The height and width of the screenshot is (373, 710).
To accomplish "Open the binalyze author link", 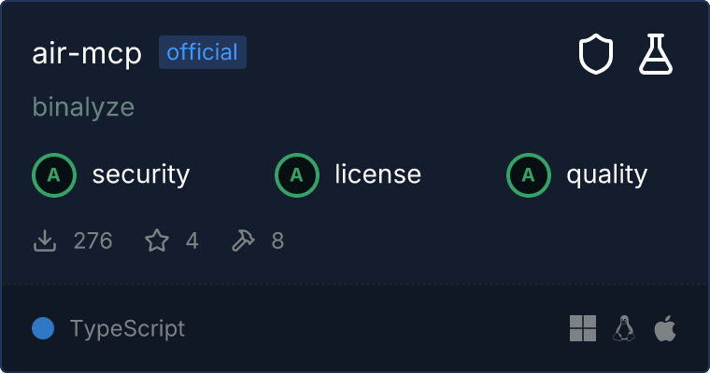I will [x=83, y=107].
